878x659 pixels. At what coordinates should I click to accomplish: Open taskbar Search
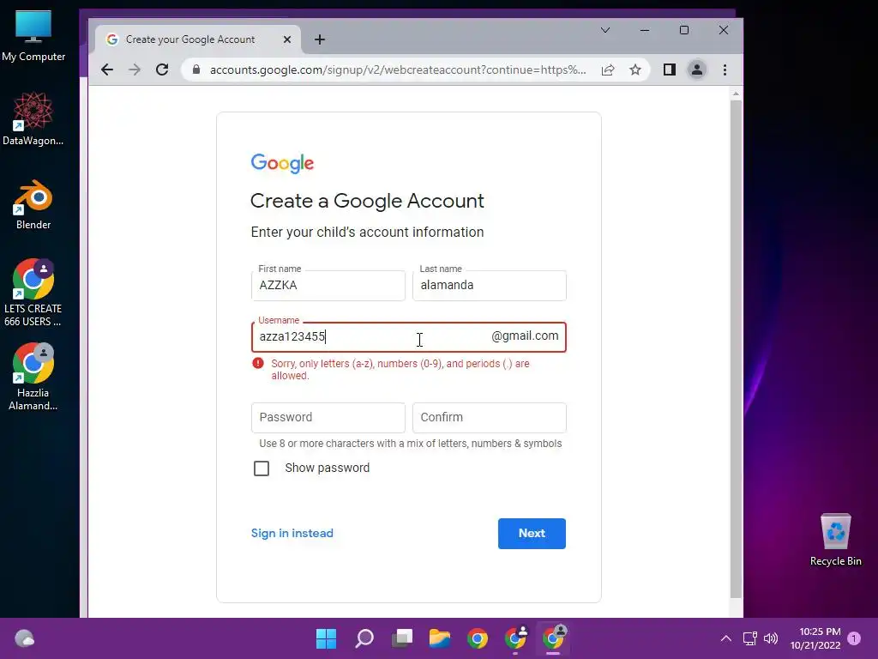click(364, 638)
